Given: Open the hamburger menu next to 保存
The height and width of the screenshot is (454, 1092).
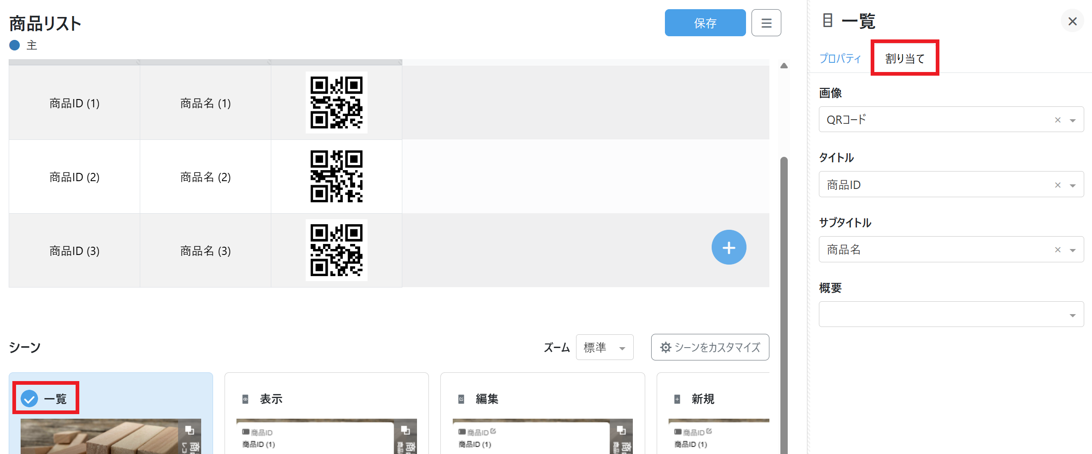Looking at the screenshot, I should point(766,23).
